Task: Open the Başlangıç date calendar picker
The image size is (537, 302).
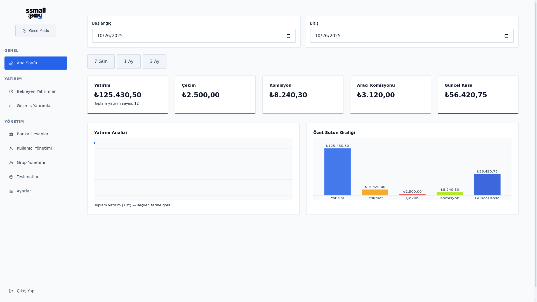Action: [x=289, y=36]
